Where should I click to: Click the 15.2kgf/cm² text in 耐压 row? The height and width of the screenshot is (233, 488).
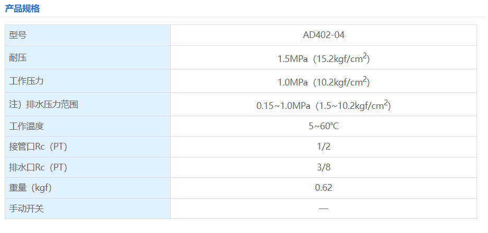point(343,59)
